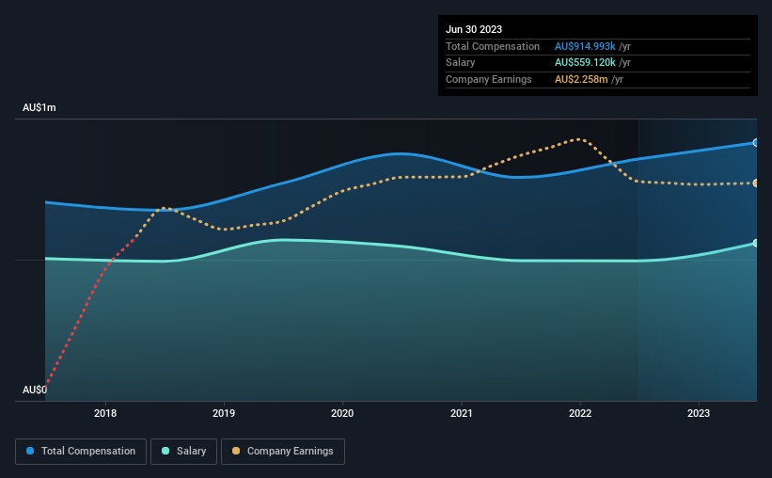
Task: Click the 2018 x-axis label
Action: (105, 413)
